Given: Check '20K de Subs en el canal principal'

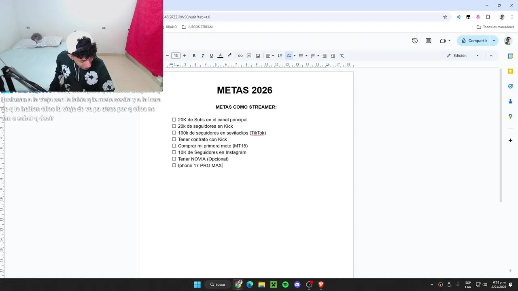Looking at the screenshot, I should (174, 120).
